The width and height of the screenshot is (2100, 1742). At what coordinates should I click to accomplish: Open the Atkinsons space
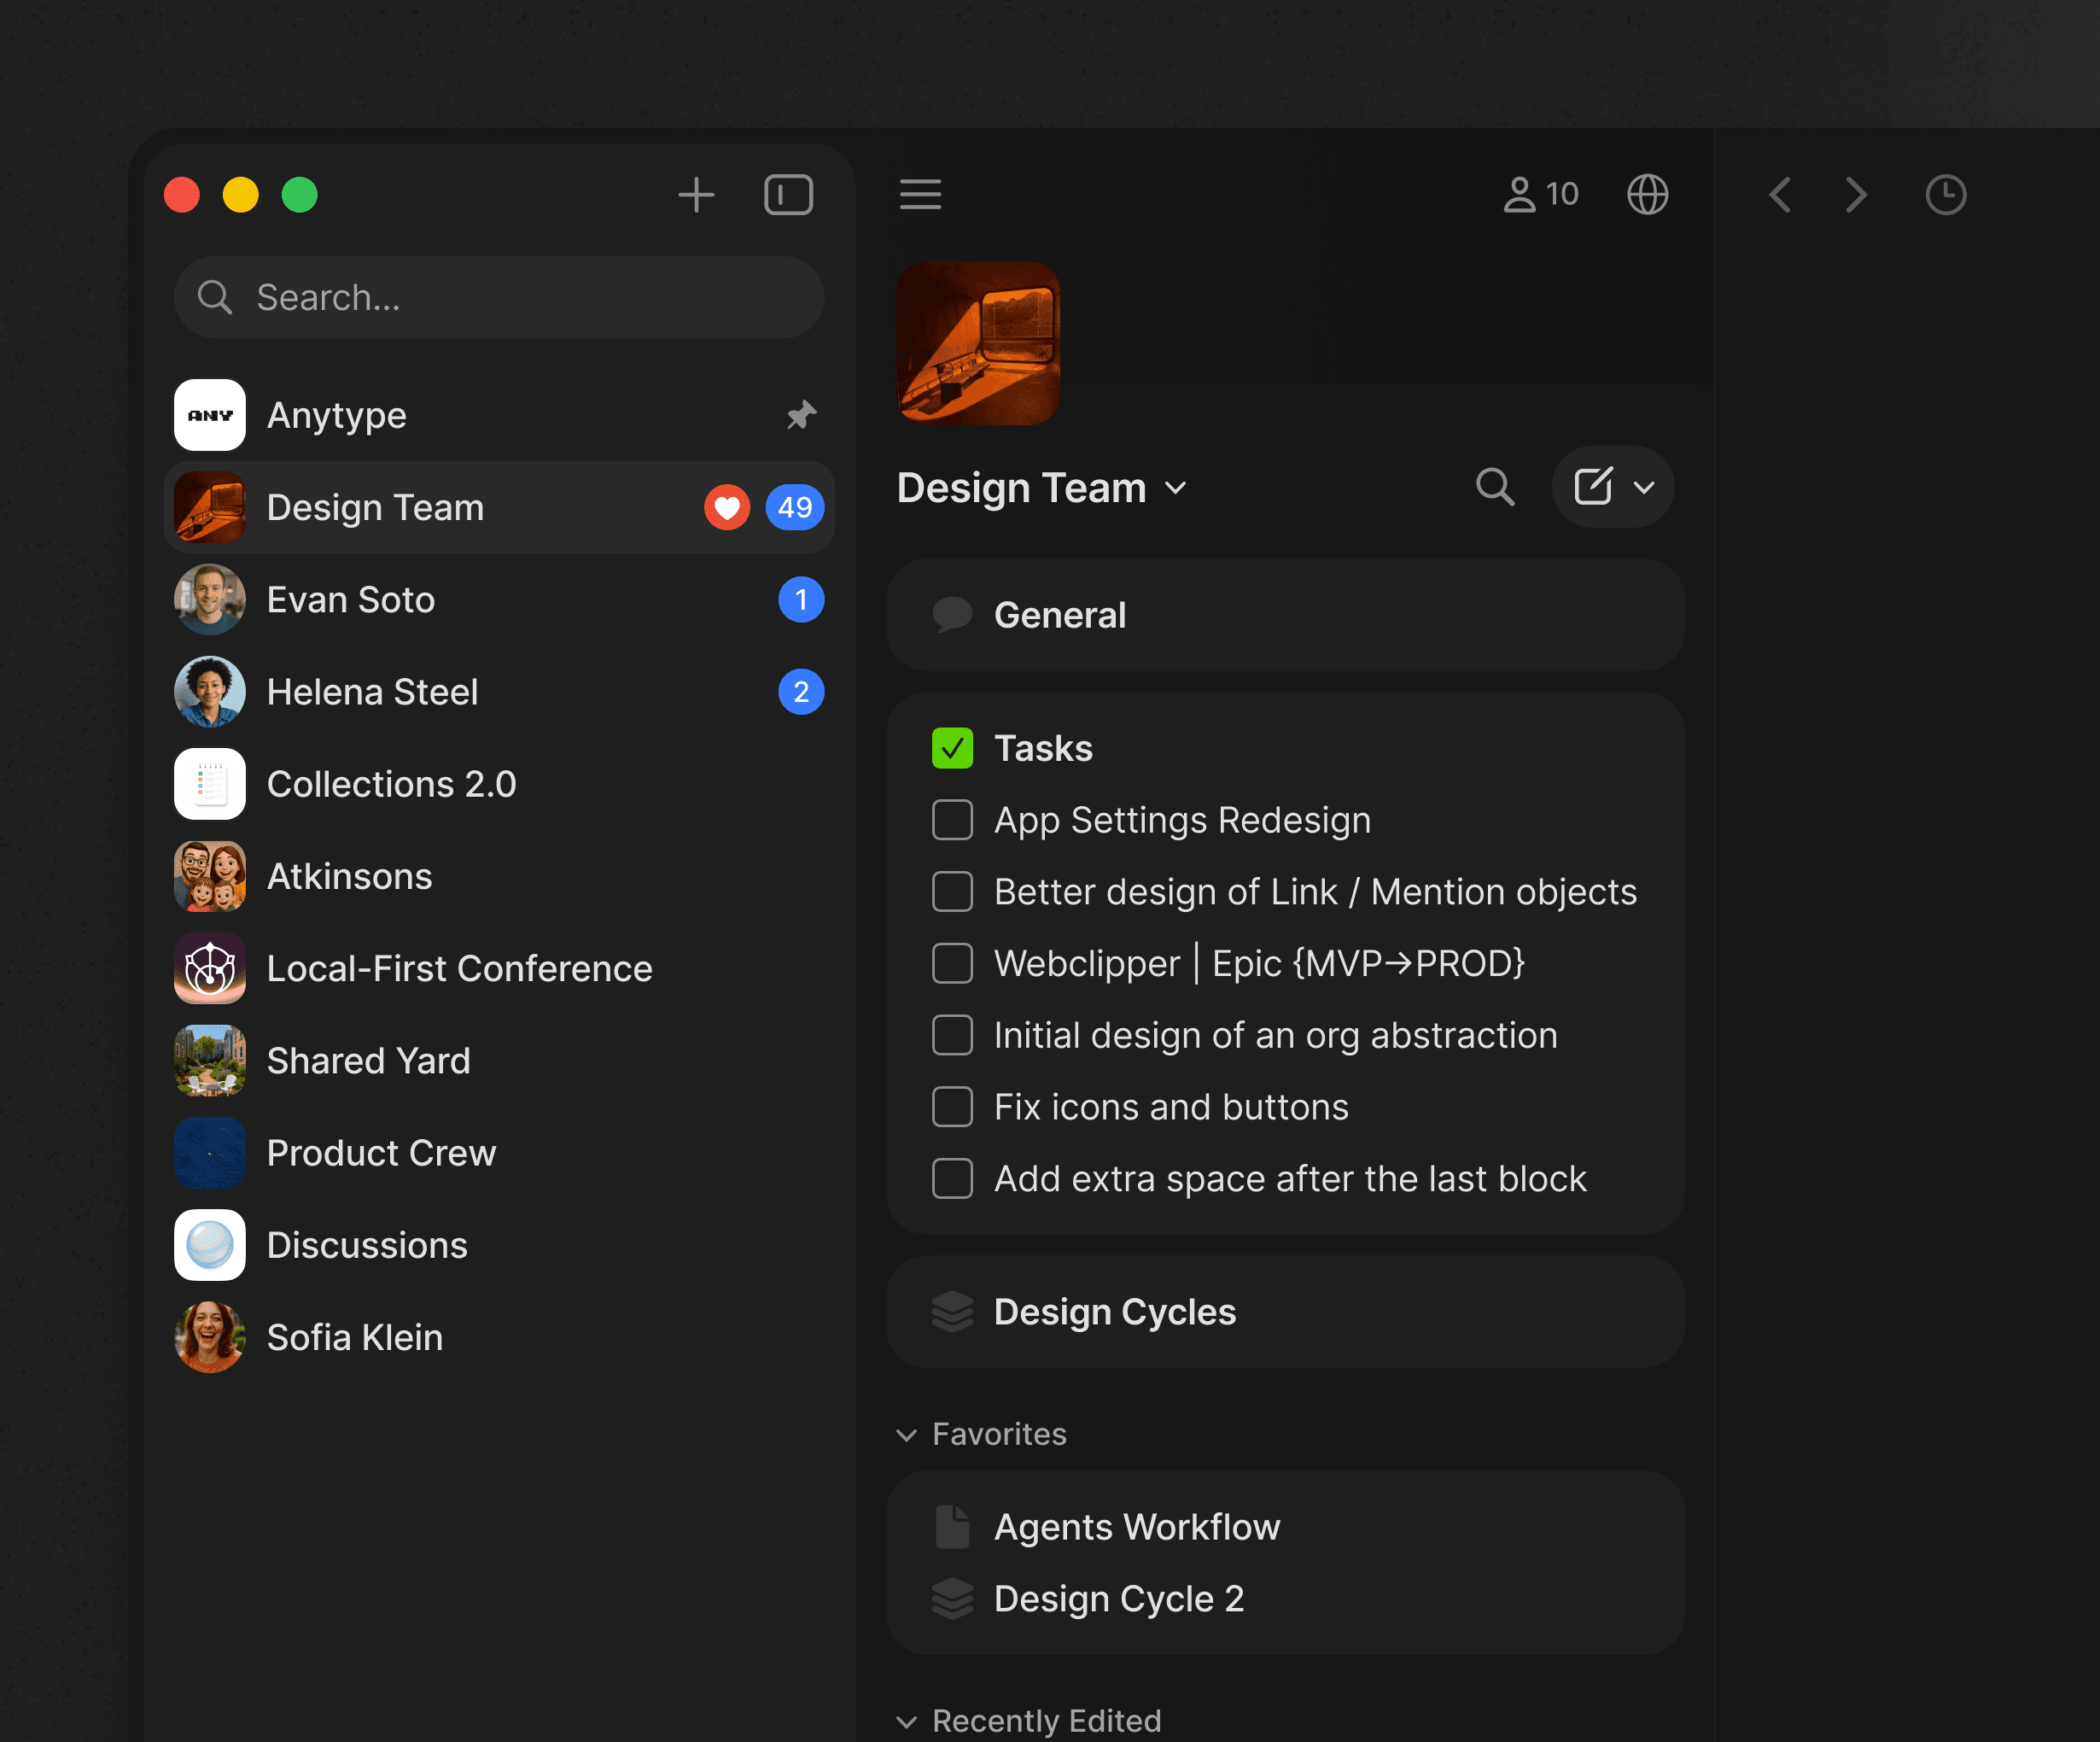tap(499, 875)
